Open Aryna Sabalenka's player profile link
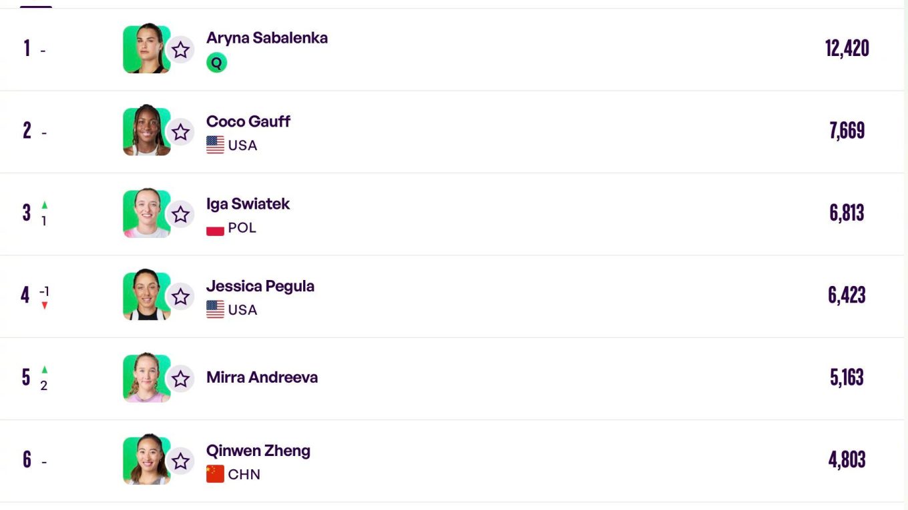 click(267, 38)
